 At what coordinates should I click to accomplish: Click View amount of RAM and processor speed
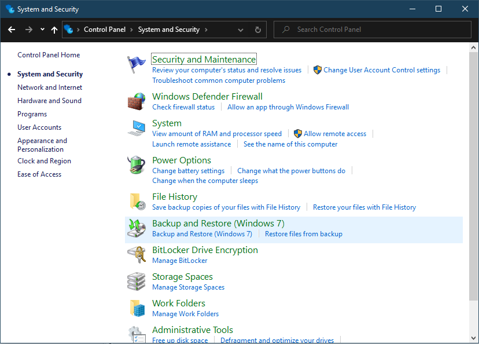217,134
